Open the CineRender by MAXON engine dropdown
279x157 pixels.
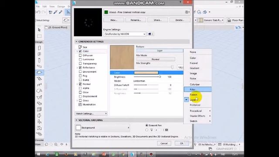pos(125,34)
